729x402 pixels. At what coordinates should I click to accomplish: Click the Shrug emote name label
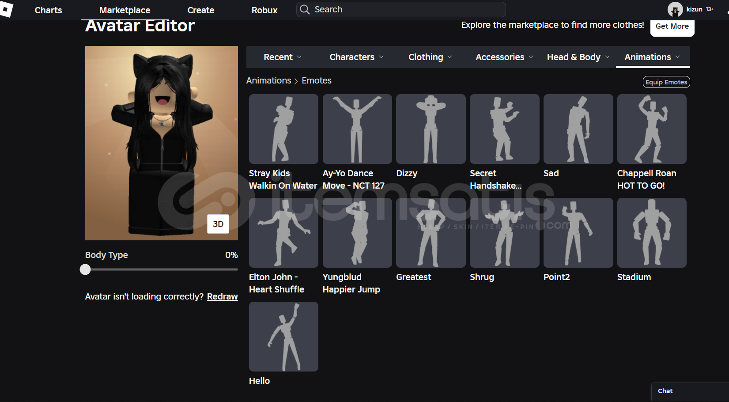482,277
